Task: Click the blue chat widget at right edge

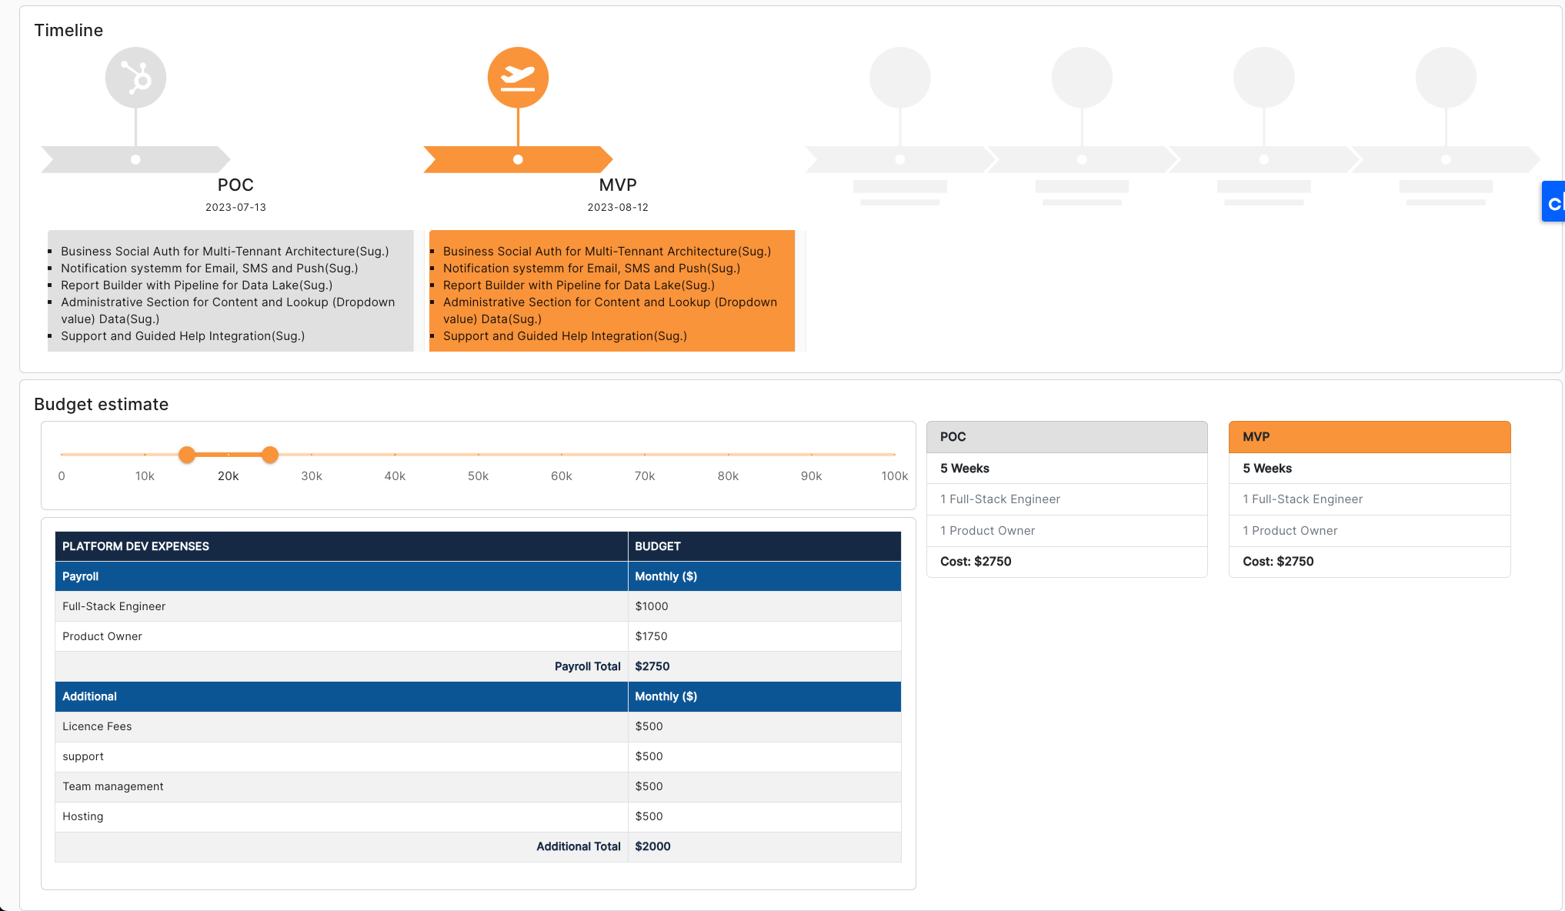Action: [1553, 202]
